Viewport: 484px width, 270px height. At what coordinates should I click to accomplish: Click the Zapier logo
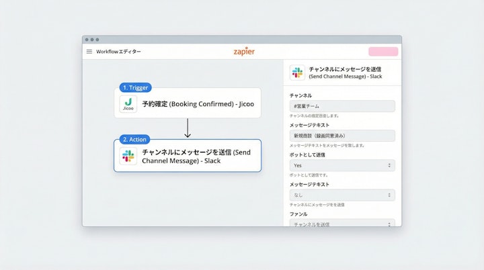[244, 52]
